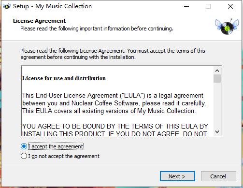Select I do not accept the agreement
This screenshot has width=243, height=188.
[24, 156]
